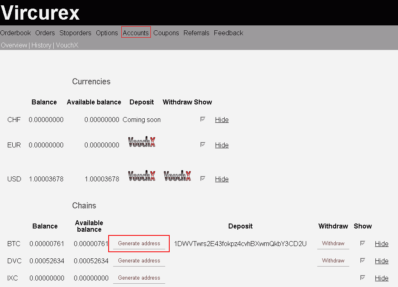Click Hide link for CHF
398x287 pixels.
222,120
